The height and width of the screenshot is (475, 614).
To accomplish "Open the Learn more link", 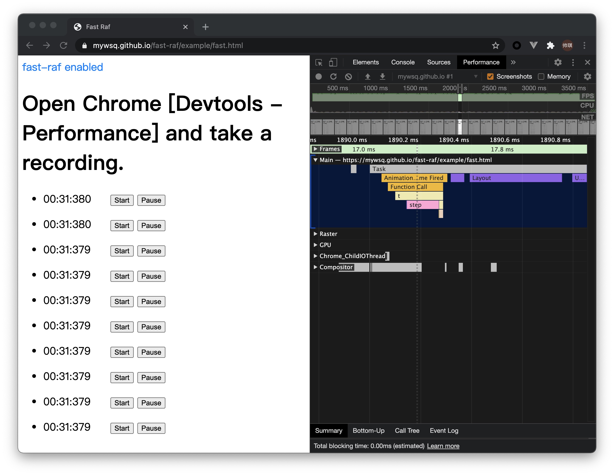I will pyautogui.click(x=443, y=446).
